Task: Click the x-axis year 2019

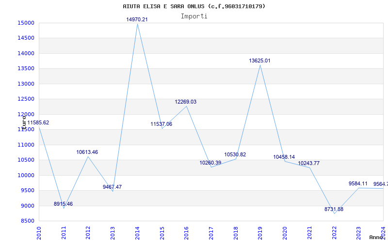Action: [260, 233]
